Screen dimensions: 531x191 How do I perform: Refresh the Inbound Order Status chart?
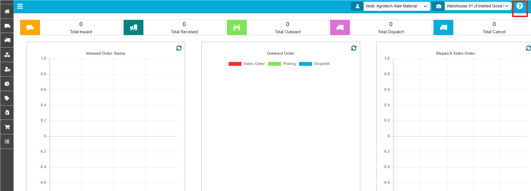pyautogui.click(x=179, y=48)
